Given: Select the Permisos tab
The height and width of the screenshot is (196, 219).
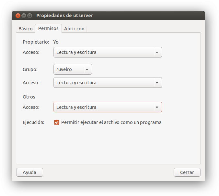Looking at the screenshot, I should click(48, 28).
